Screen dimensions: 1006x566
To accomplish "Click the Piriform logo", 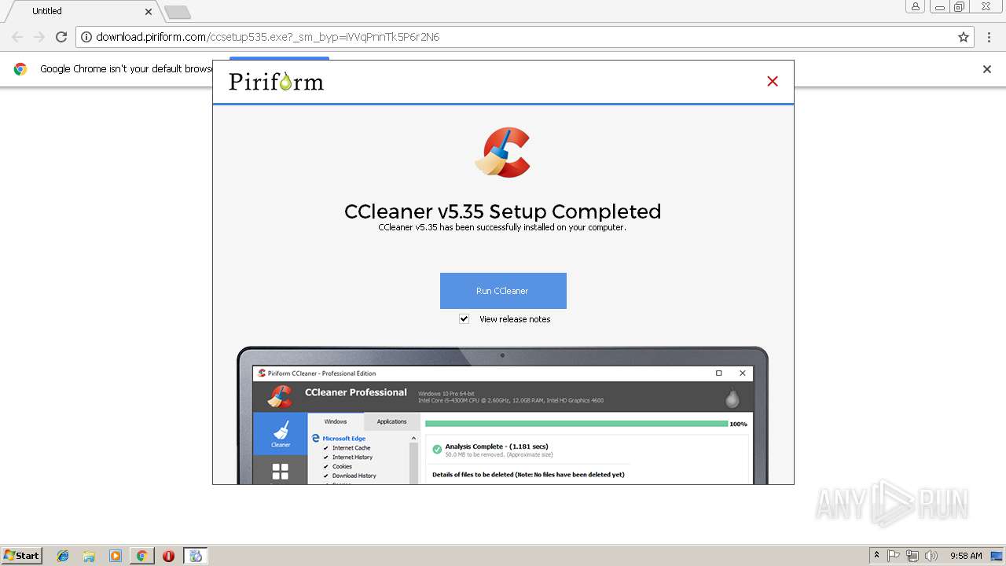I will coord(276,82).
